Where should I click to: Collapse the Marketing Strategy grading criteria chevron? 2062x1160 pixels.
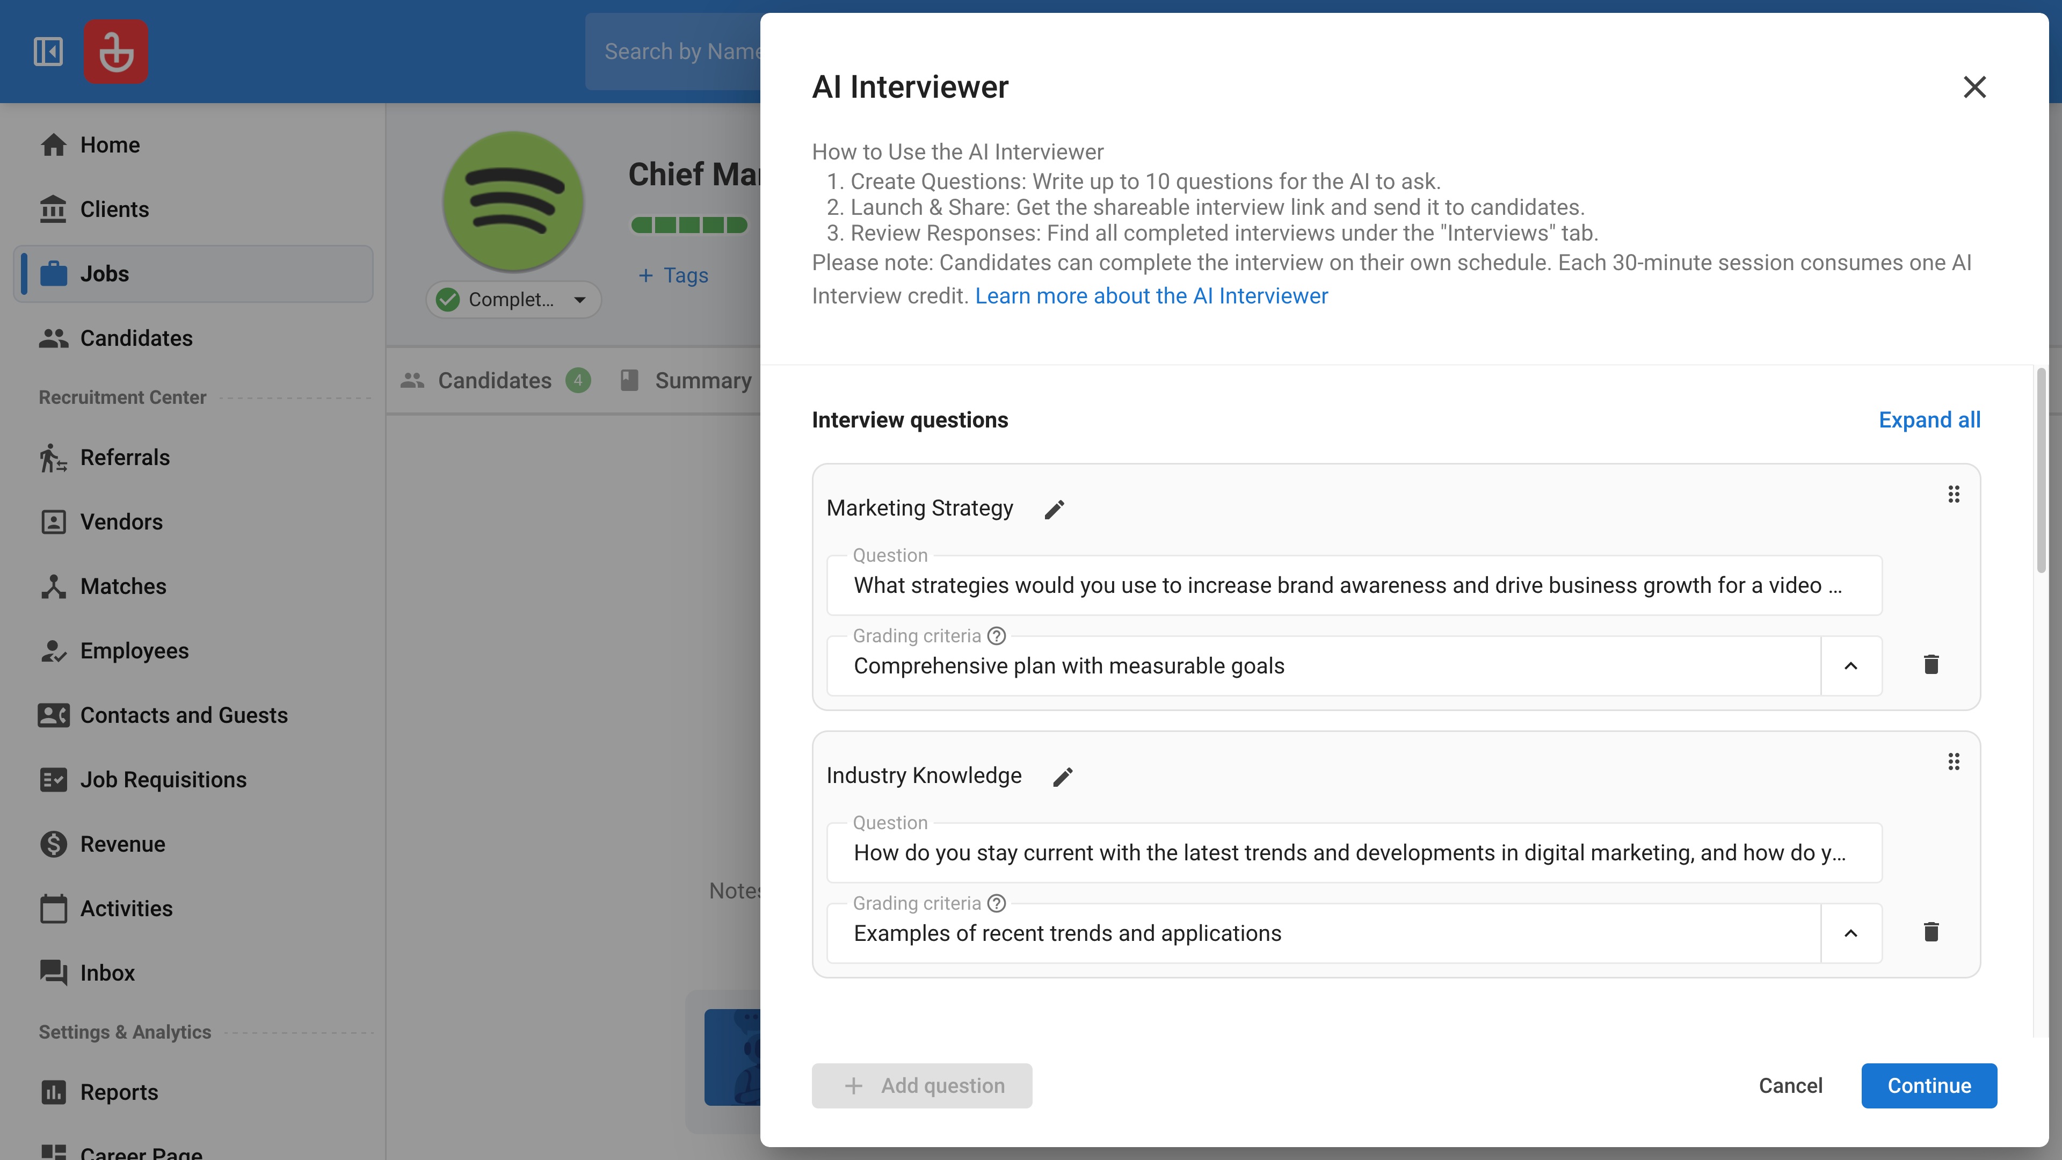click(x=1850, y=666)
